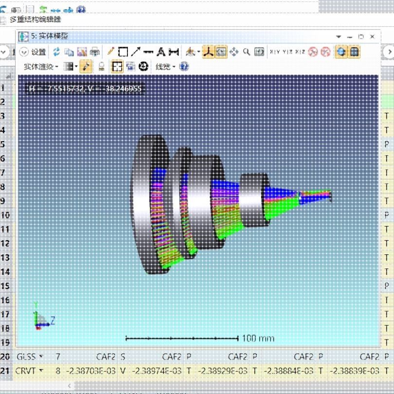Click the right chevron beside the model window
The image size is (394, 394).
click(389, 52)
